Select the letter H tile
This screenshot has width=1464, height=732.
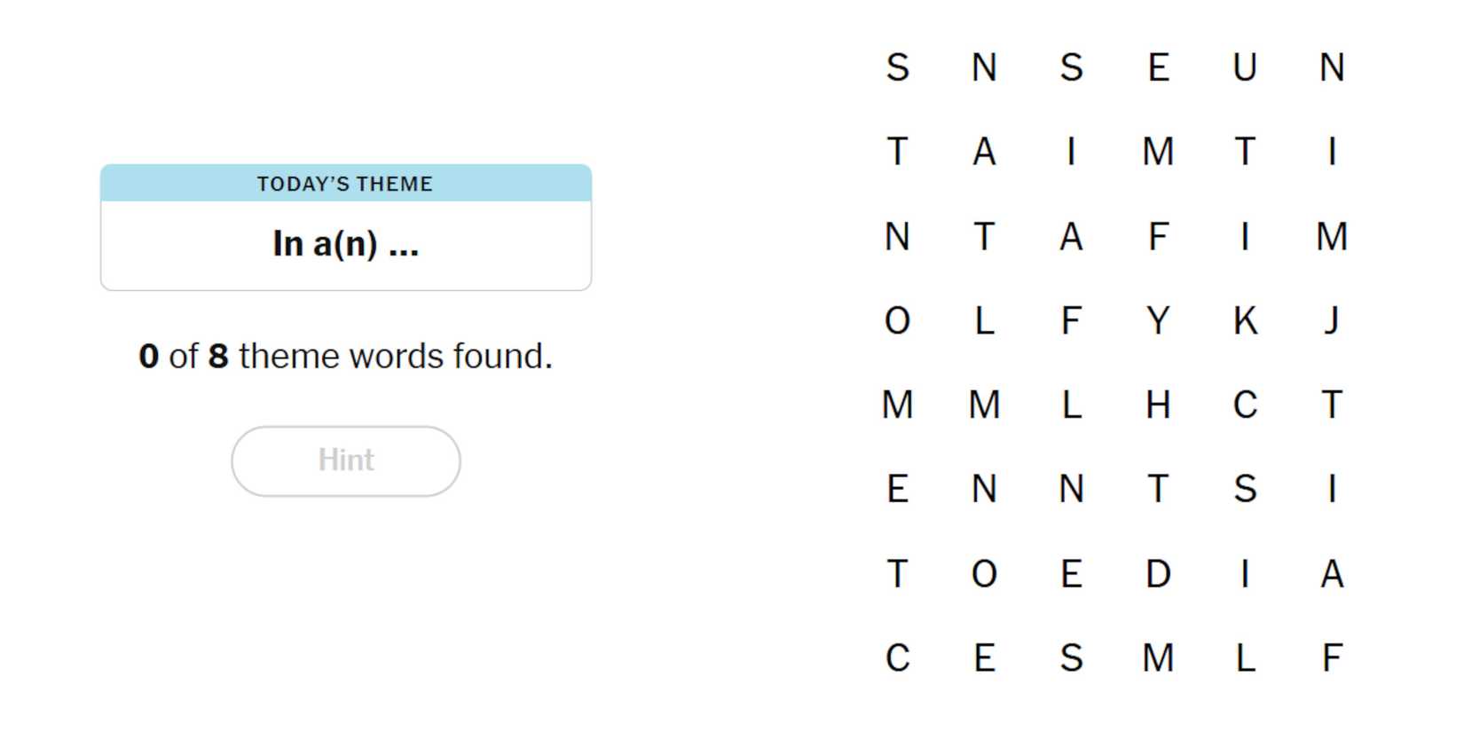[x=1158, y=405]
